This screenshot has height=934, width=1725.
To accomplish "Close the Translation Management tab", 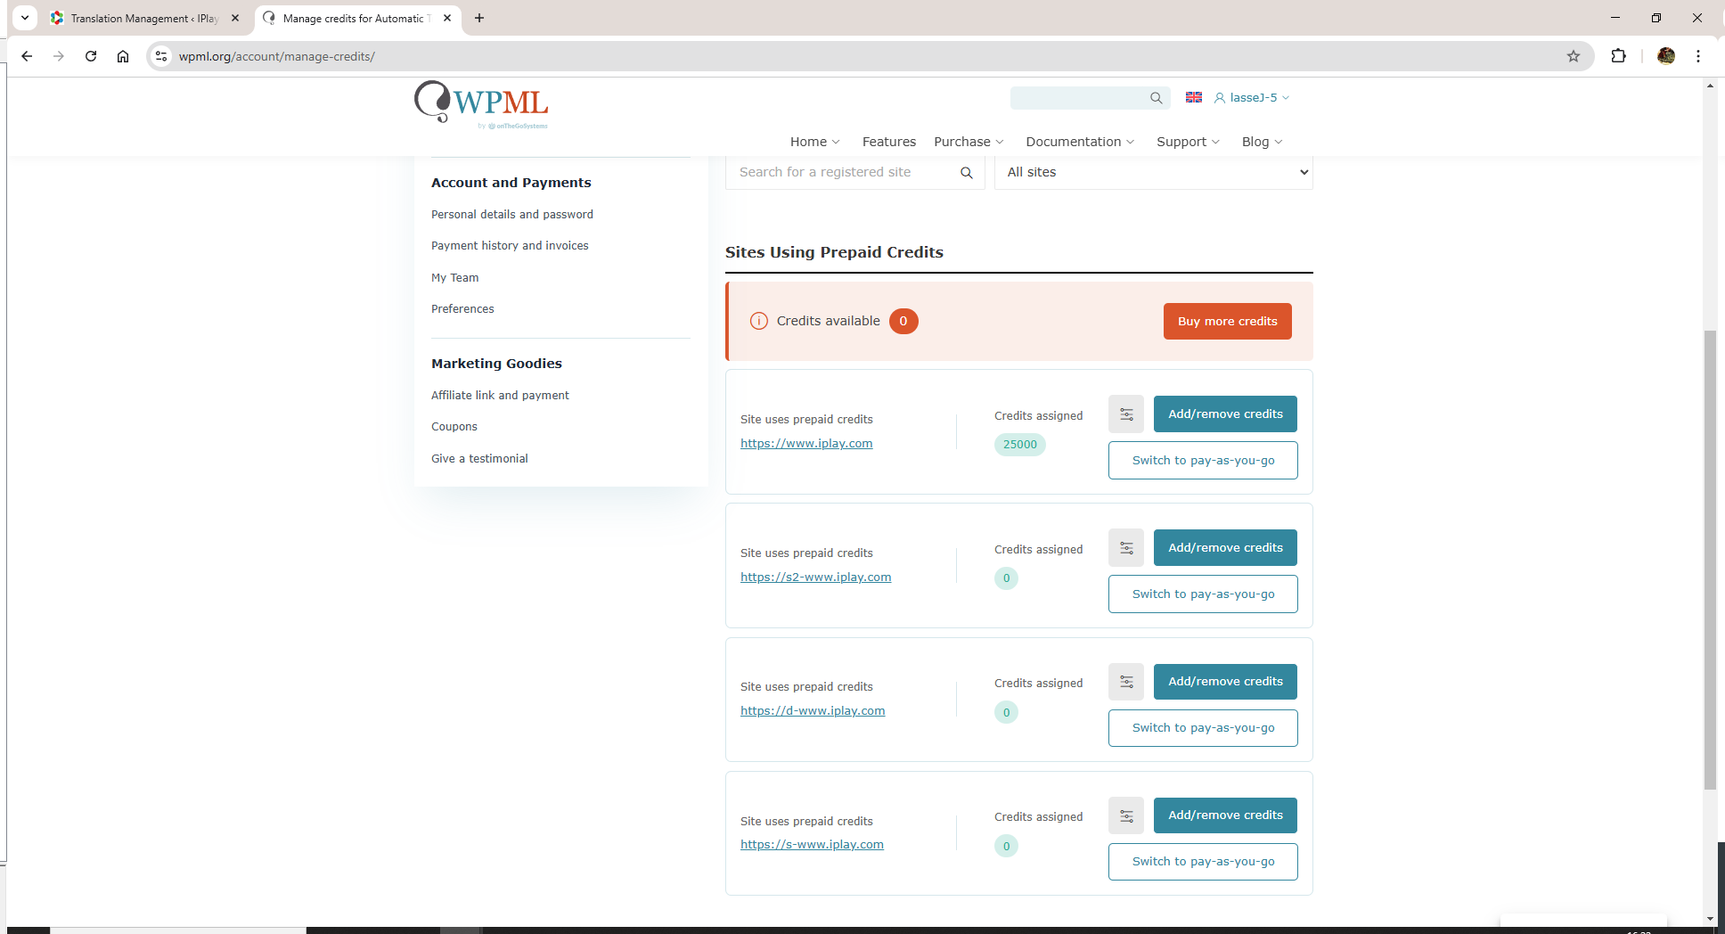I will (235, 18).
